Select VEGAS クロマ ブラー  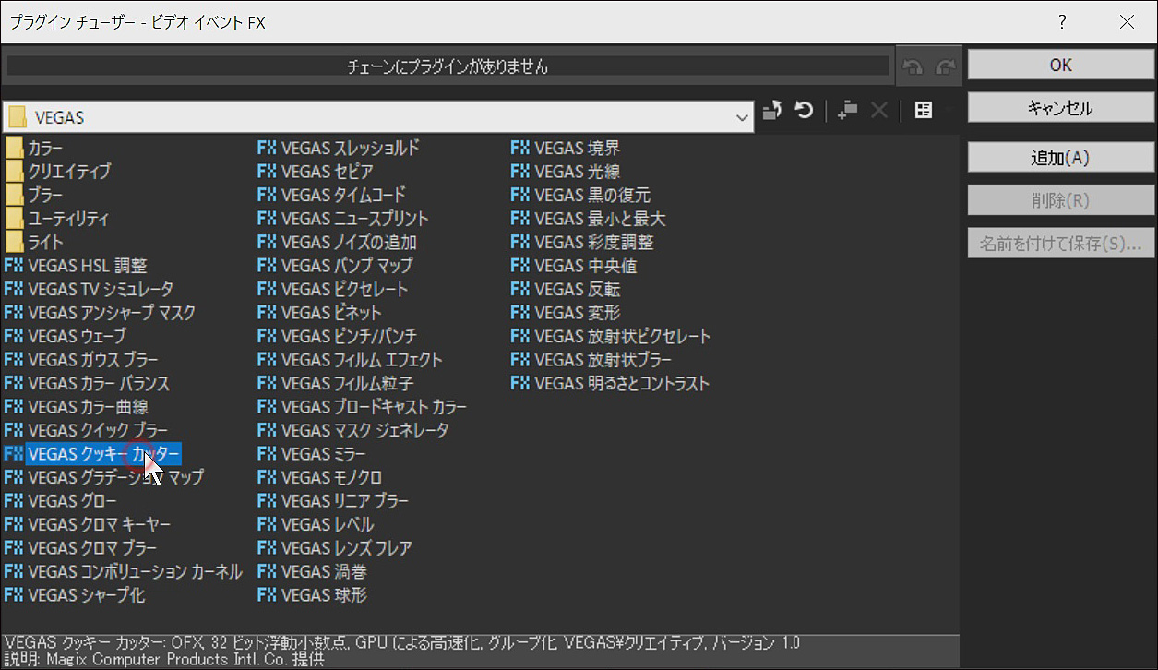[x=81, y=548]
